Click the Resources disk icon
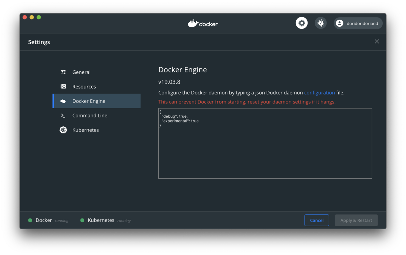Image resolution: width=406 pixels, height=255 pixels. [63, 87]
